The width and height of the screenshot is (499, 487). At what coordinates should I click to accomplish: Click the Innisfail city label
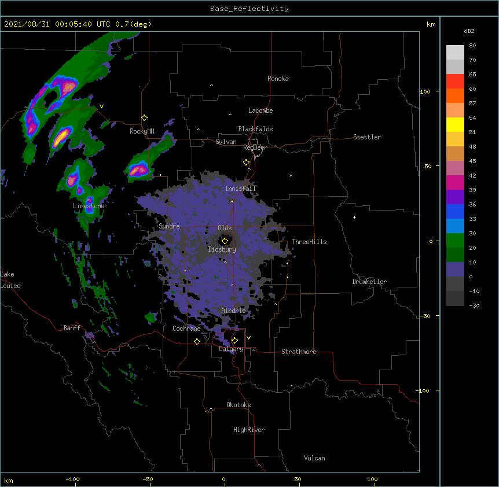tap(240, 189)
